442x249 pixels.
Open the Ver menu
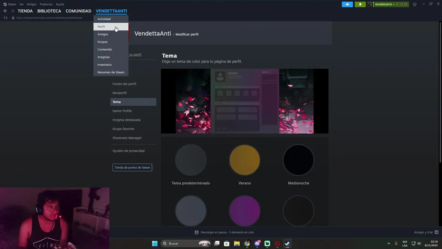point(21,4)
